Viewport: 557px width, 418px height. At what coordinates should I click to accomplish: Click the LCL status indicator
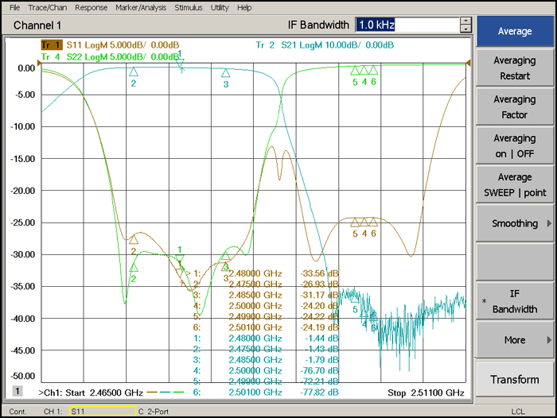coord(518,412)
